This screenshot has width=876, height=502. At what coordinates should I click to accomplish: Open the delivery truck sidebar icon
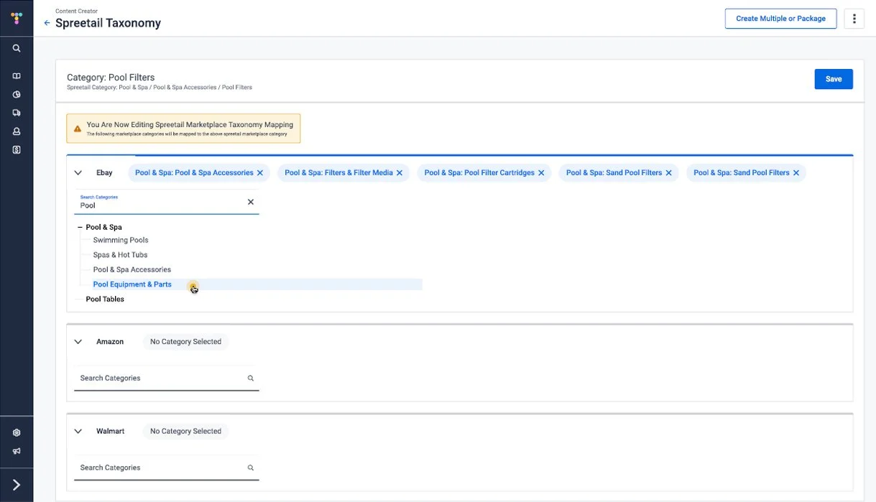pos(17,113)
